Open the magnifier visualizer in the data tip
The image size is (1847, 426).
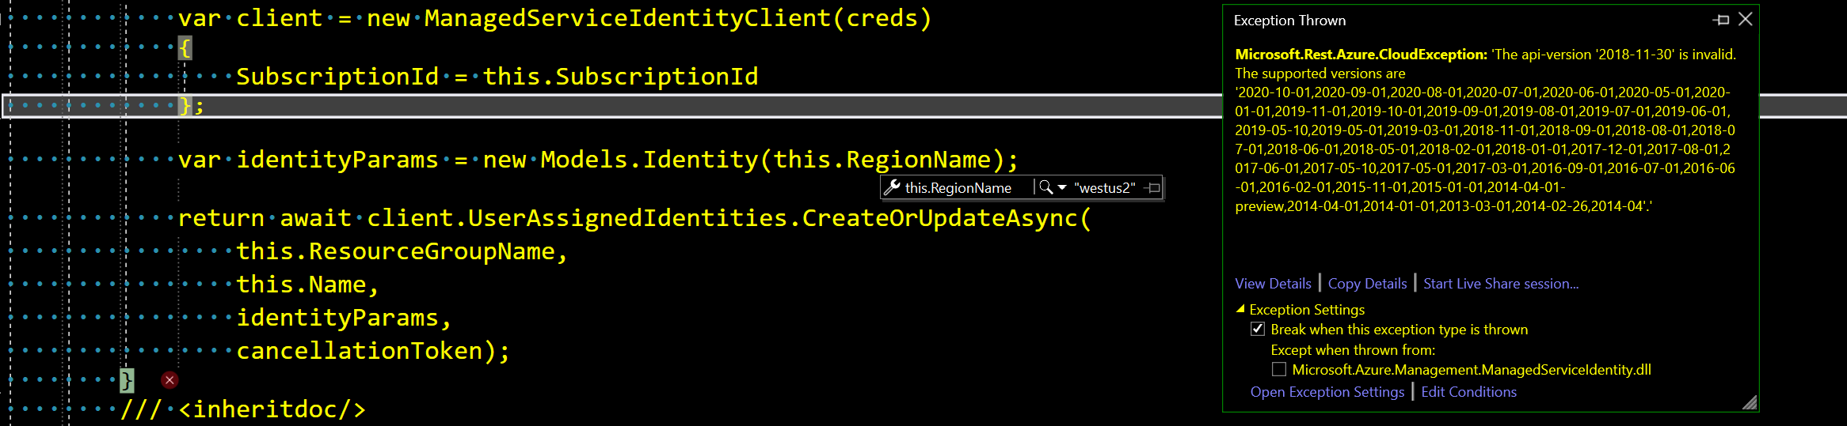(1045, 187)
